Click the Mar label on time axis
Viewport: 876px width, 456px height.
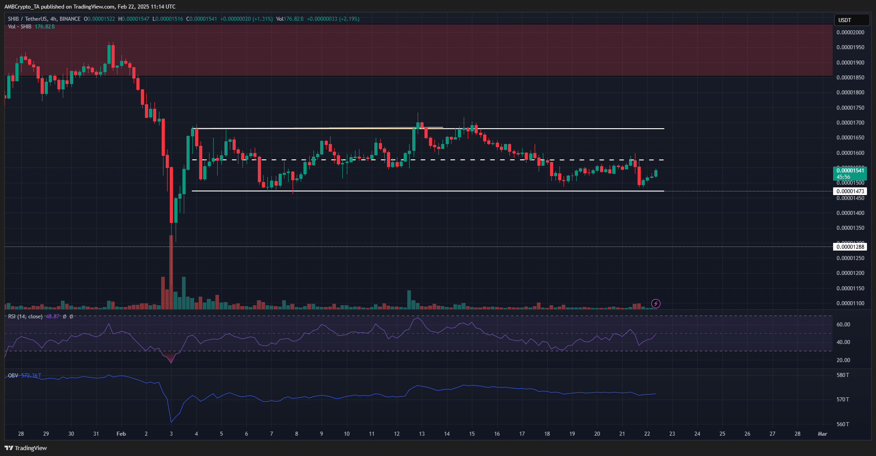click(x=822, y=434)
